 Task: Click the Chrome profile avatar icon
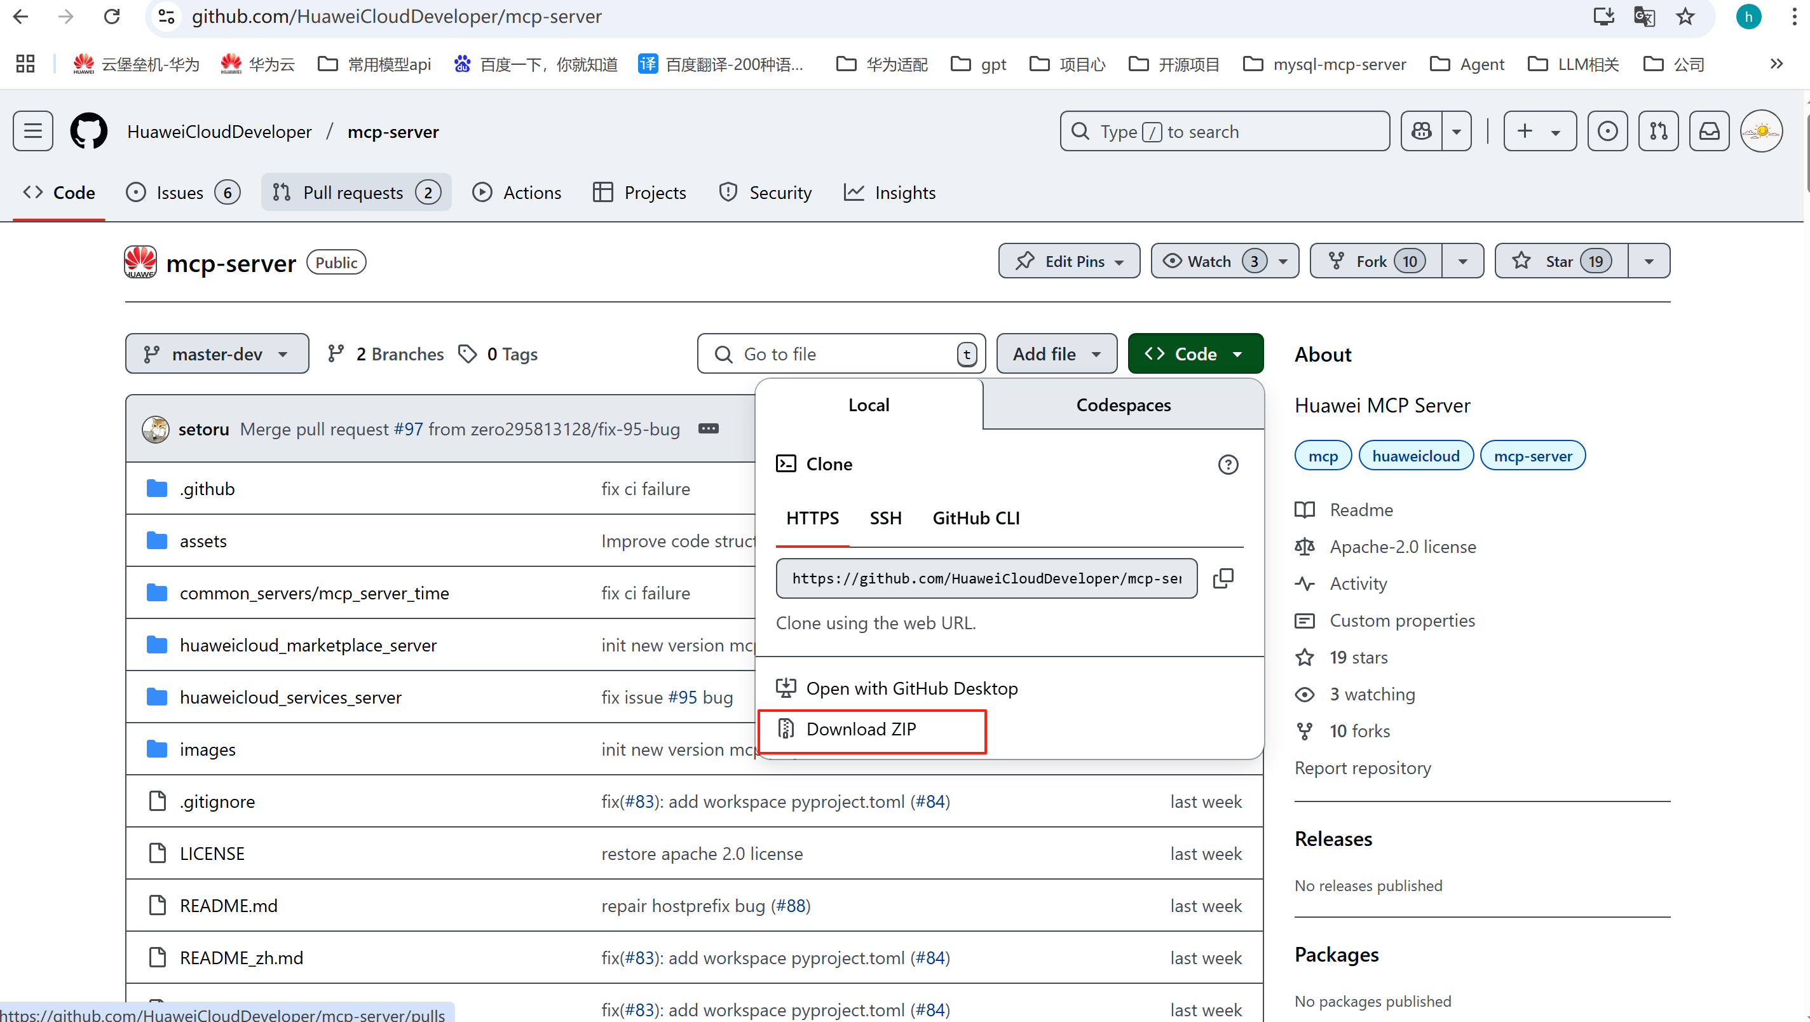click(1748, 16)
